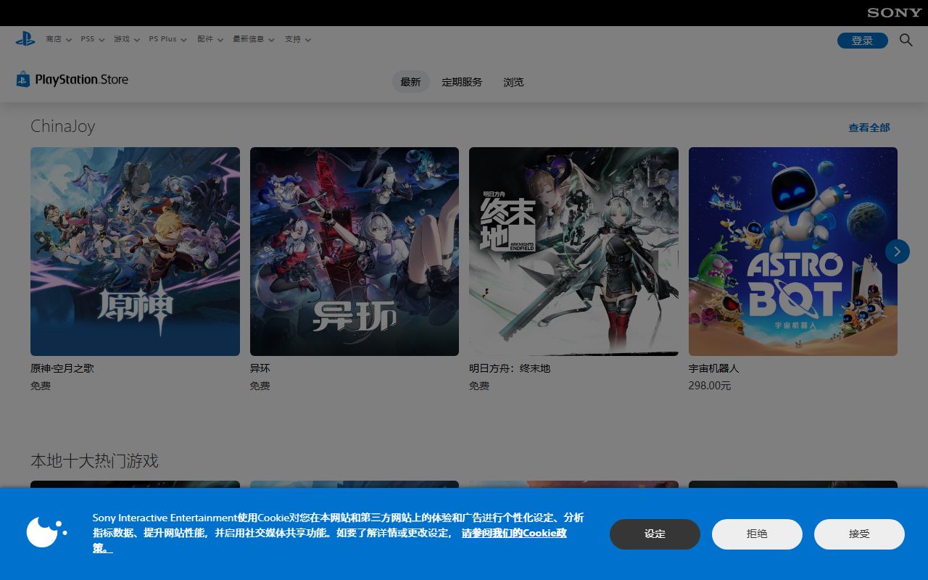Click the PlayStation Store shopping bag logo
Screen dimensions: 928x580
point(23,79)
